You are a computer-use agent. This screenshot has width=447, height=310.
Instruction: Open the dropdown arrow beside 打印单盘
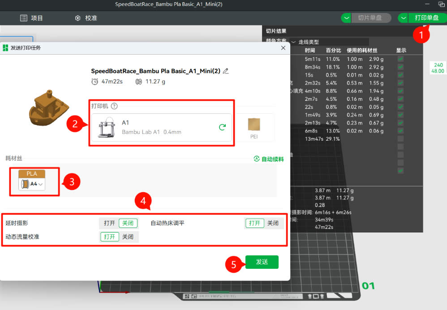tap(404, 18)
